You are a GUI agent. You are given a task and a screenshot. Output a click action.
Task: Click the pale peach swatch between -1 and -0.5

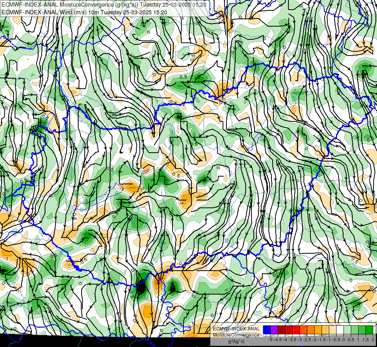pyautogui.click(x=333, y=330)
